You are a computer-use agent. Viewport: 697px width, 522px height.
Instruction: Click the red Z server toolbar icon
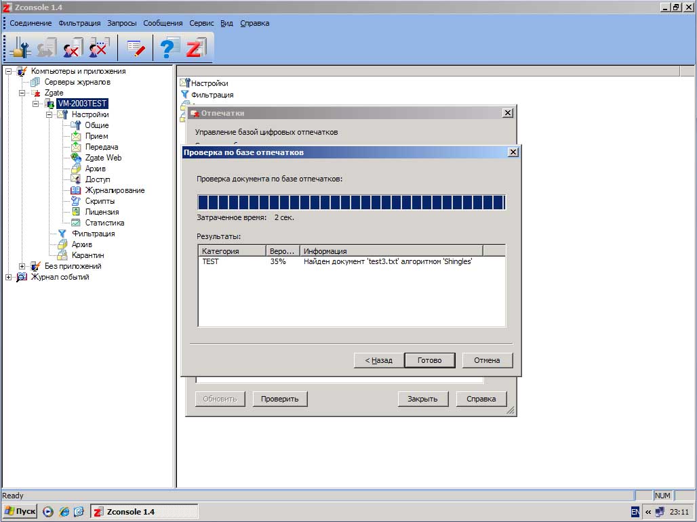click(x=195, y=48)
